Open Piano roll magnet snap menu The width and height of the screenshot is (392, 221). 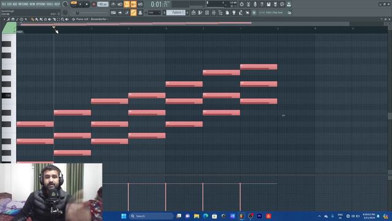coord(13,19)
